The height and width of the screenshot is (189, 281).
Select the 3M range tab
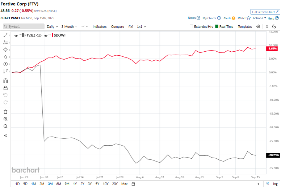point(50,184)
